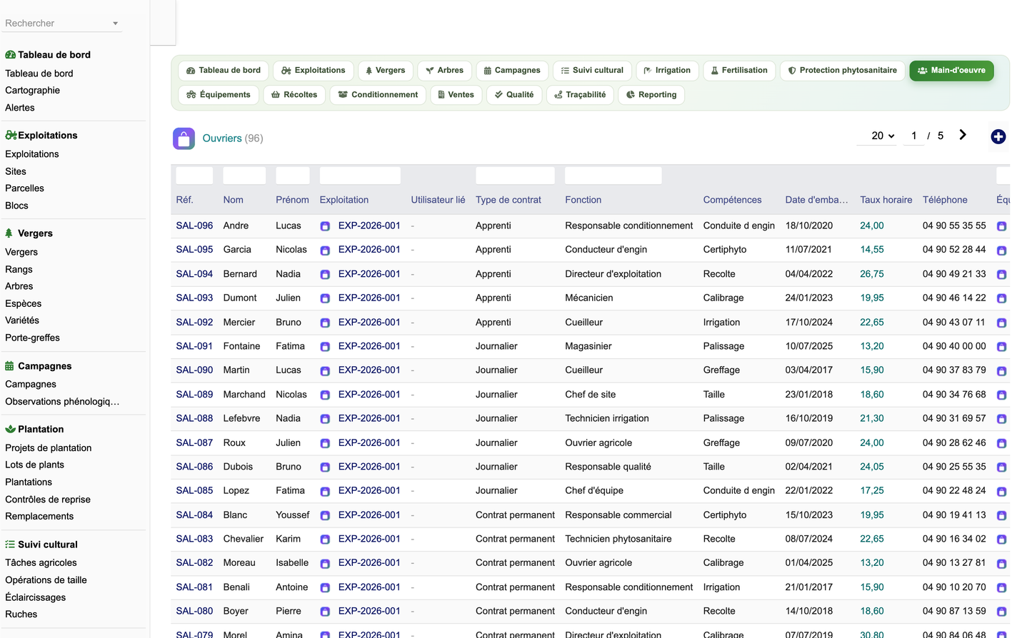1032x638 pixels.
Task: Add a new worker with plus icon
Action: point(998,136)
